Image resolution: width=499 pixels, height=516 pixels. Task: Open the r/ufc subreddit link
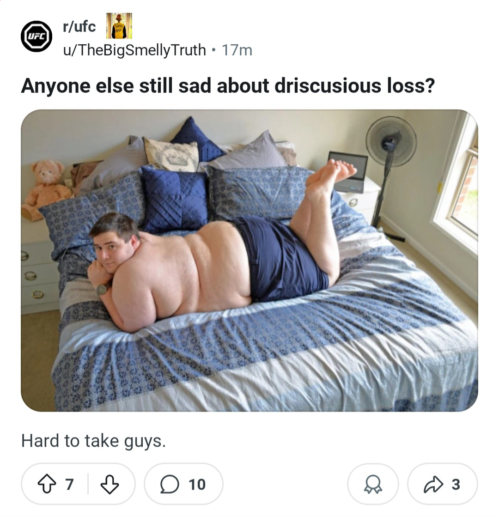point(79,26)
